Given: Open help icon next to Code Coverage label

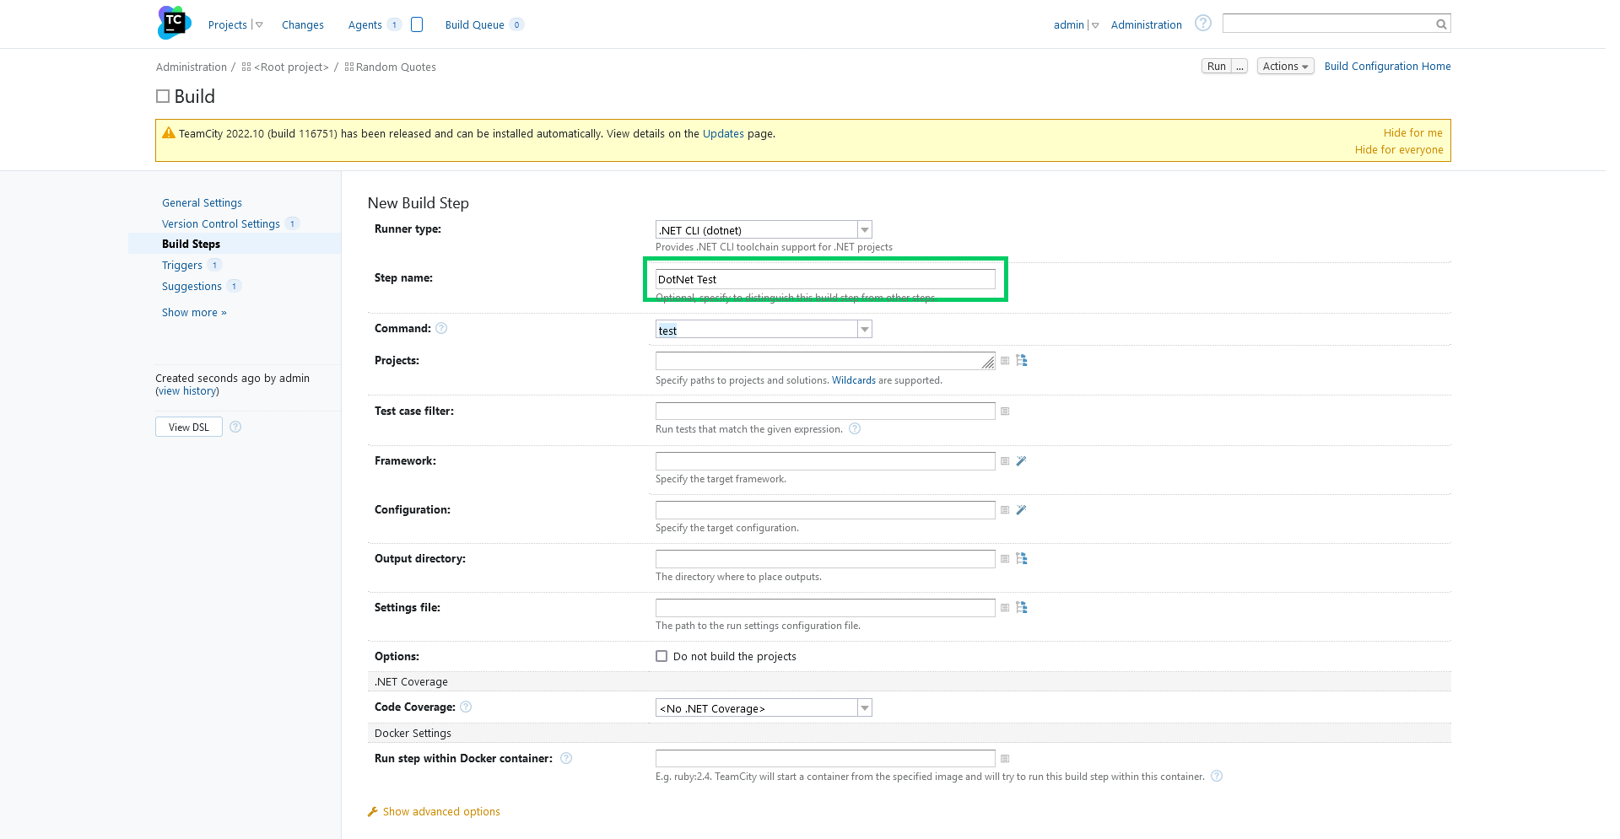Looking at the screenshot, I should point(466,707).
